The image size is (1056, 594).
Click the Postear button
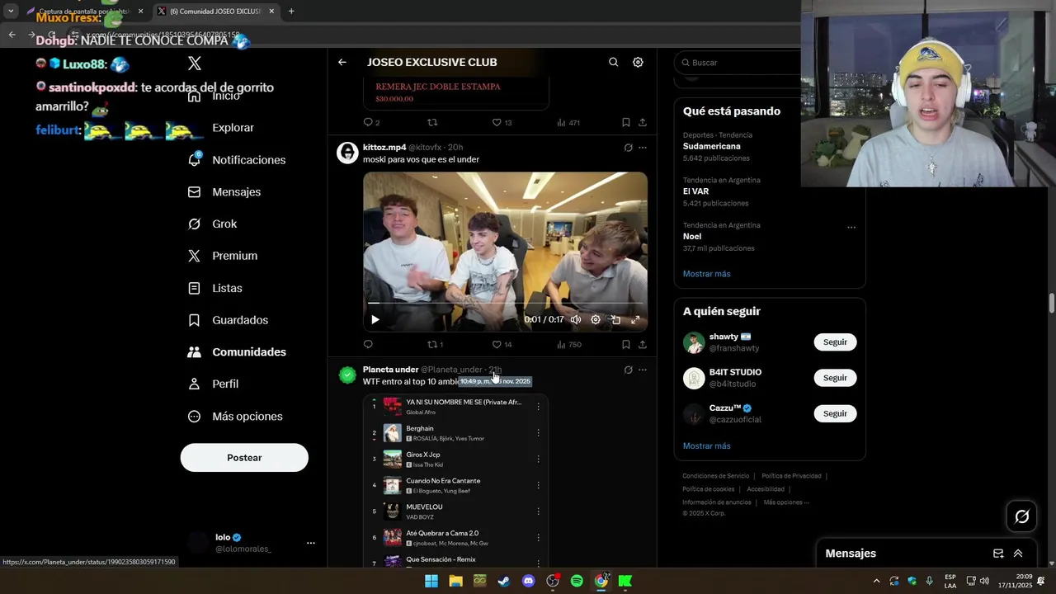coord(244,458)
